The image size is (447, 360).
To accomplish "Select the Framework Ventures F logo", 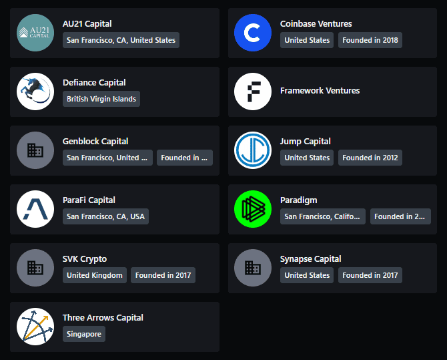I will point(253,92).
